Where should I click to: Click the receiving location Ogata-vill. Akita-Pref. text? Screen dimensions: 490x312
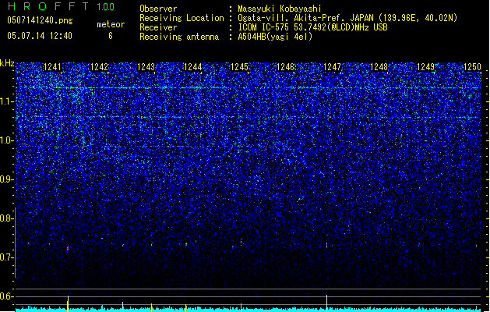click(347, 18)
